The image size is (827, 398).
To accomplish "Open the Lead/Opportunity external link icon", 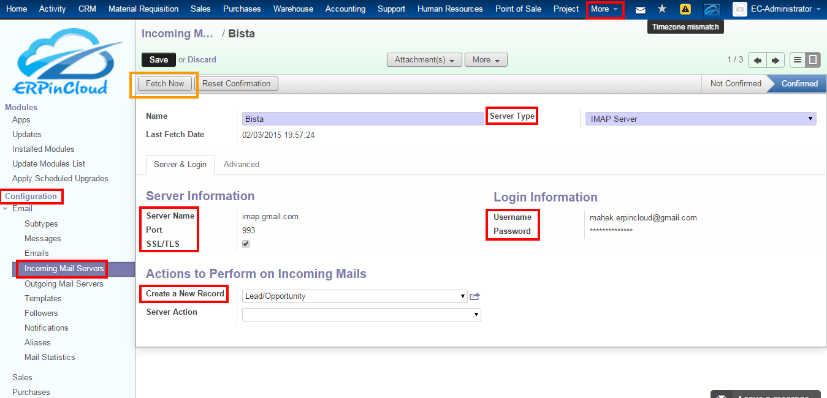I will coord(474,296).
